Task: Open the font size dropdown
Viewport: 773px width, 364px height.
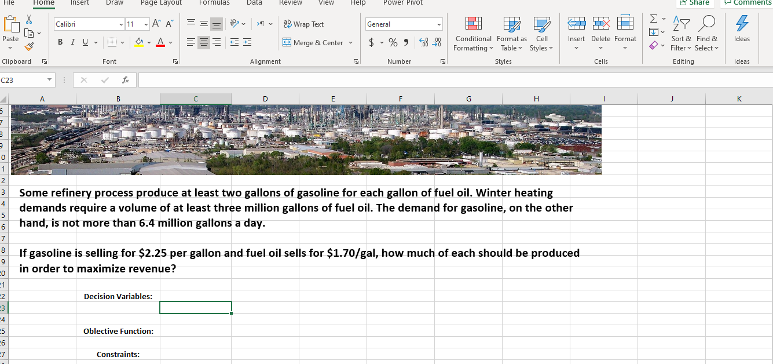Action: (x=146, y=24)
